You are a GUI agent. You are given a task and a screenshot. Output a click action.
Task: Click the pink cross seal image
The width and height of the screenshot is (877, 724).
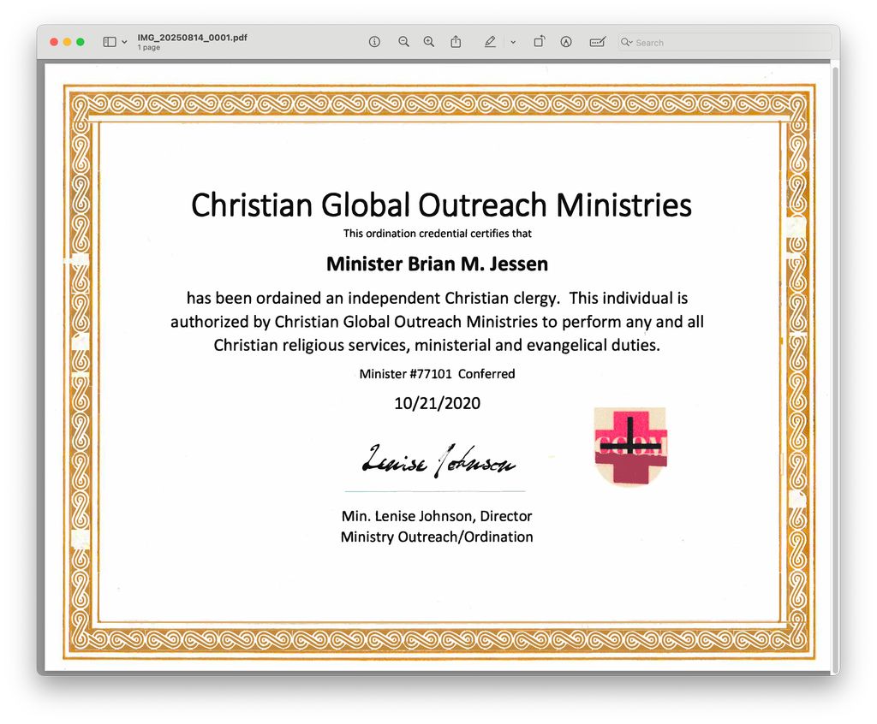click(x=630, y=446)
